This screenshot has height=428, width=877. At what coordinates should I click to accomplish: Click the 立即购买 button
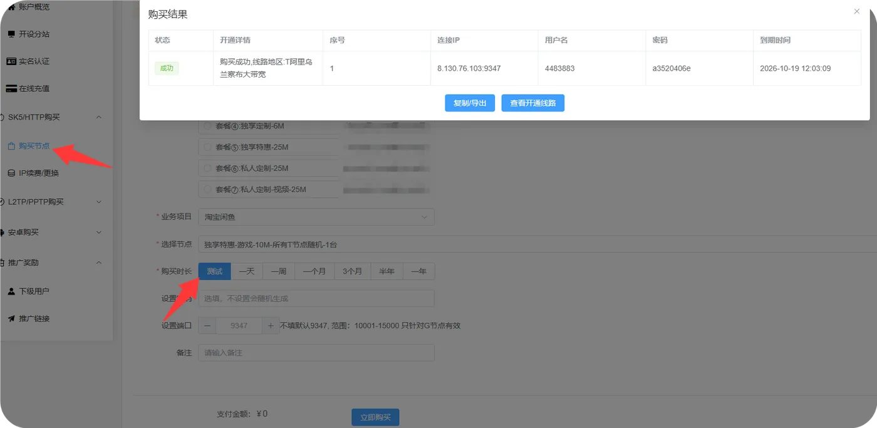tap(375, 417)
